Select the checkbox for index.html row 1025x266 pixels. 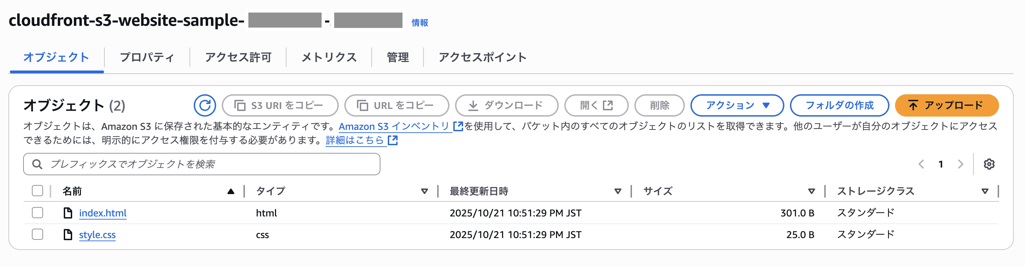tap(37, 213)
